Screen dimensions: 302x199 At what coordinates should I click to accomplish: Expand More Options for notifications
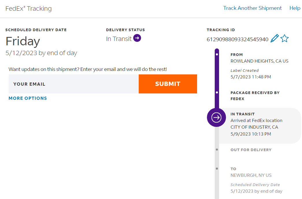28,98
